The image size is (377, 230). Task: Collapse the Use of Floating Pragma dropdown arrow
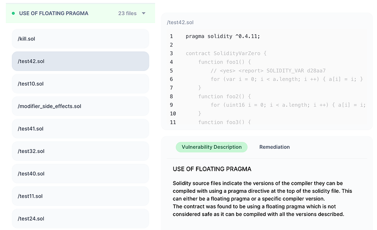point(144,14)
